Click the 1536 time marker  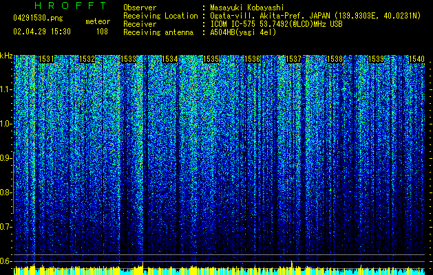[253, 59]
